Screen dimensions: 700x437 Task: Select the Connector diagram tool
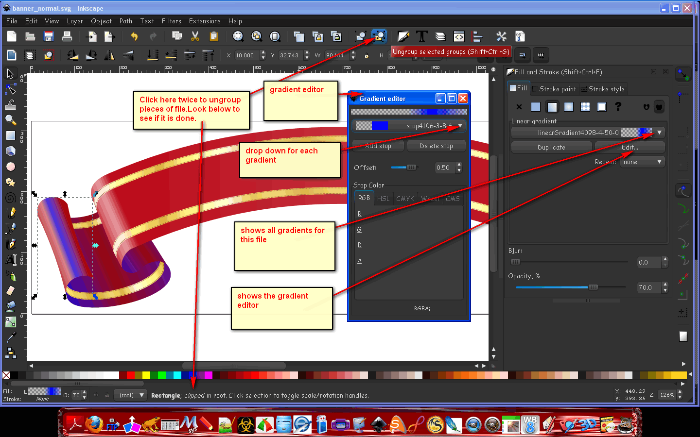pos(10,353)
